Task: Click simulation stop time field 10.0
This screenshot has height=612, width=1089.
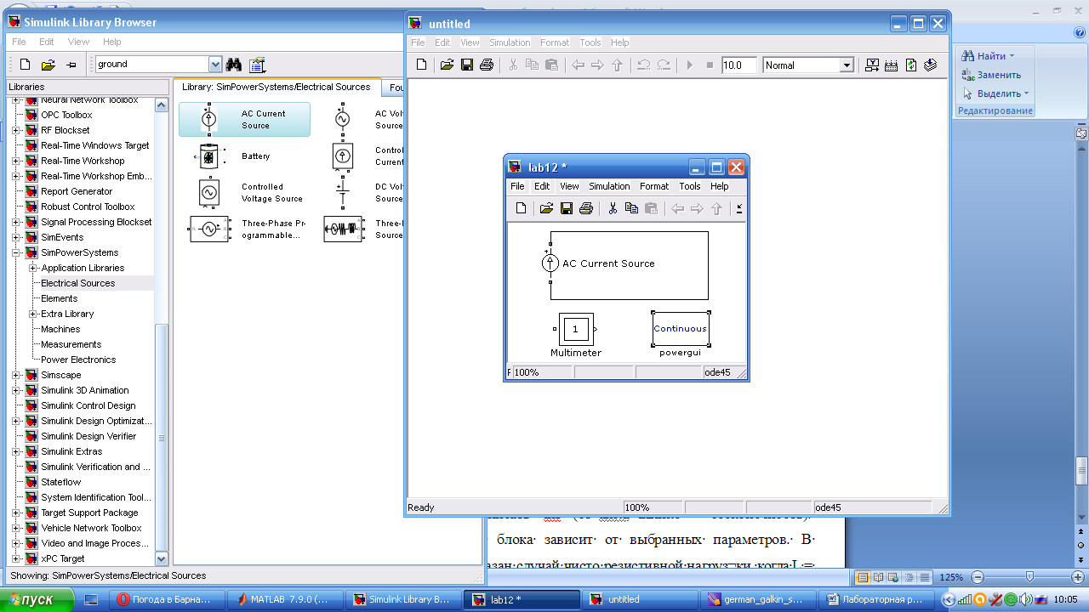Action: coord(738,65)
